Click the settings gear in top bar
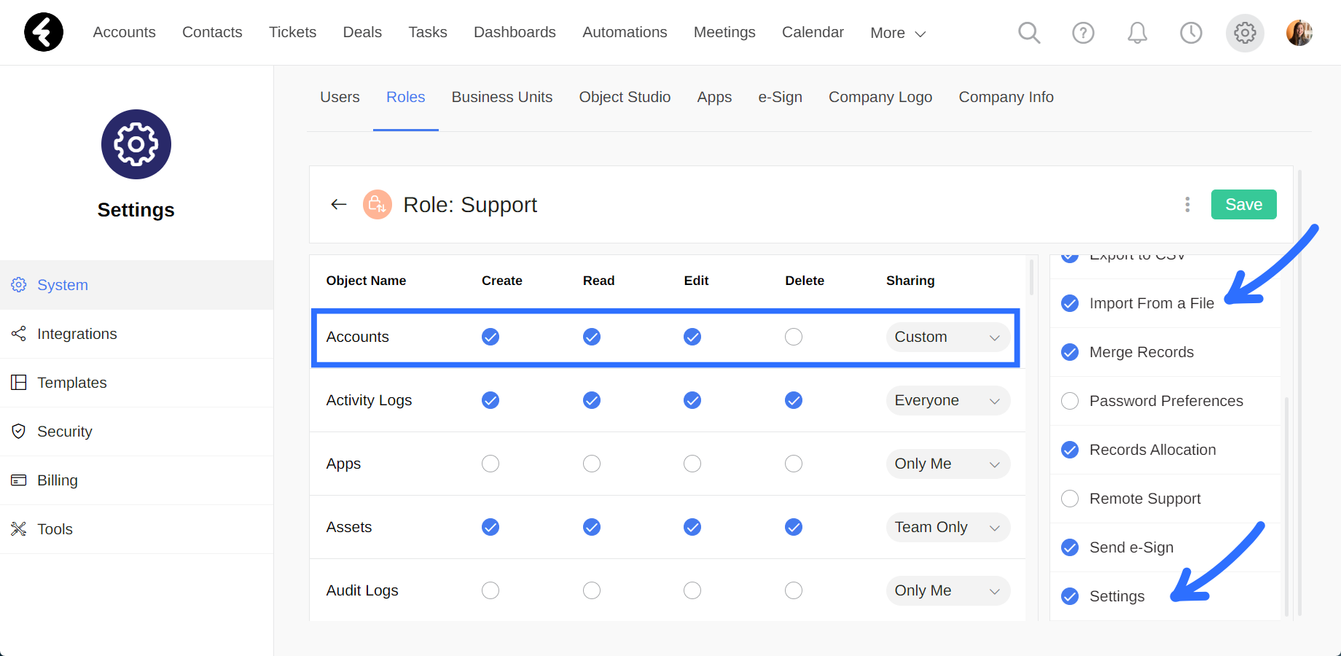Screen dimensions: 1341x656 pos(1245,33)
